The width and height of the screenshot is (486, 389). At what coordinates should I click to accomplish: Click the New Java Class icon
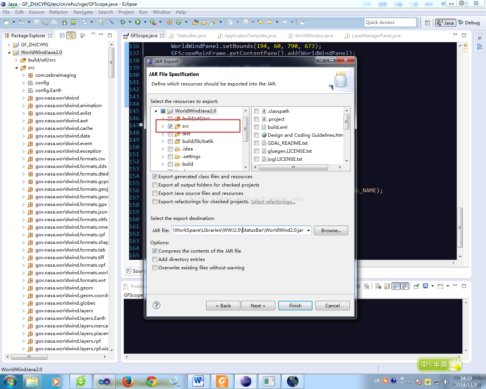pos(179,22)
